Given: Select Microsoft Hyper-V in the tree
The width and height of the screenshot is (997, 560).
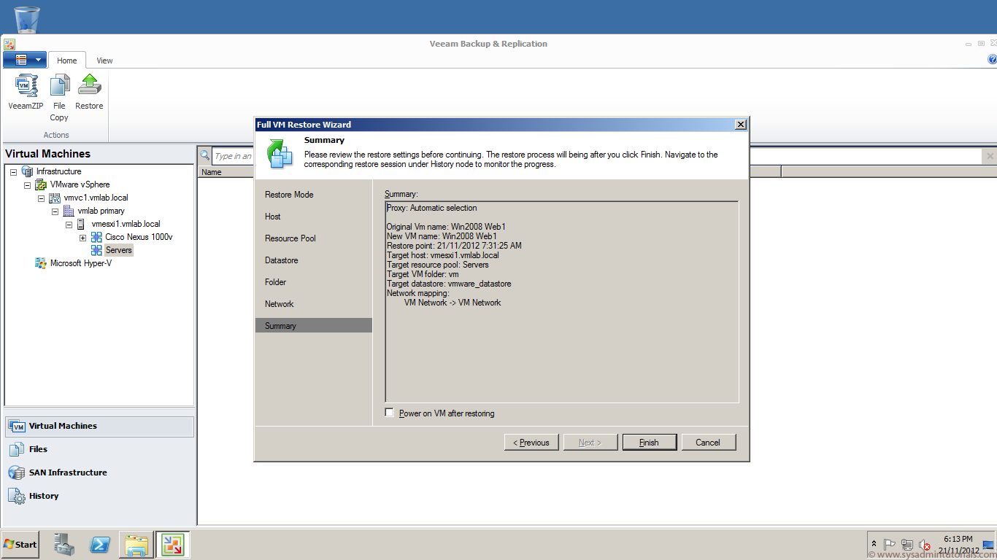Looking at the screenshot, I should click(80, 263).
